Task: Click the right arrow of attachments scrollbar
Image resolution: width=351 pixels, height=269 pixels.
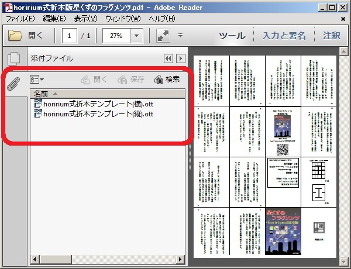Action: (180, 260)
